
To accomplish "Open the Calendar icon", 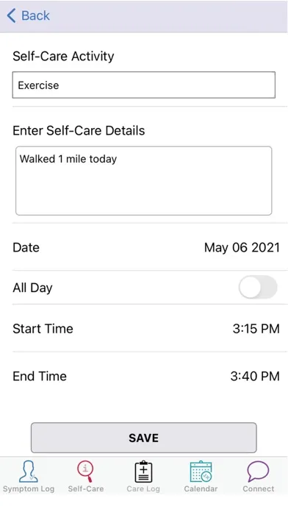I will [201, 472].
